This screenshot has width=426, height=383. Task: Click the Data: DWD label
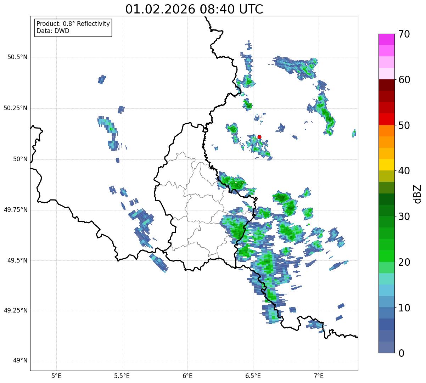point(53,31)
